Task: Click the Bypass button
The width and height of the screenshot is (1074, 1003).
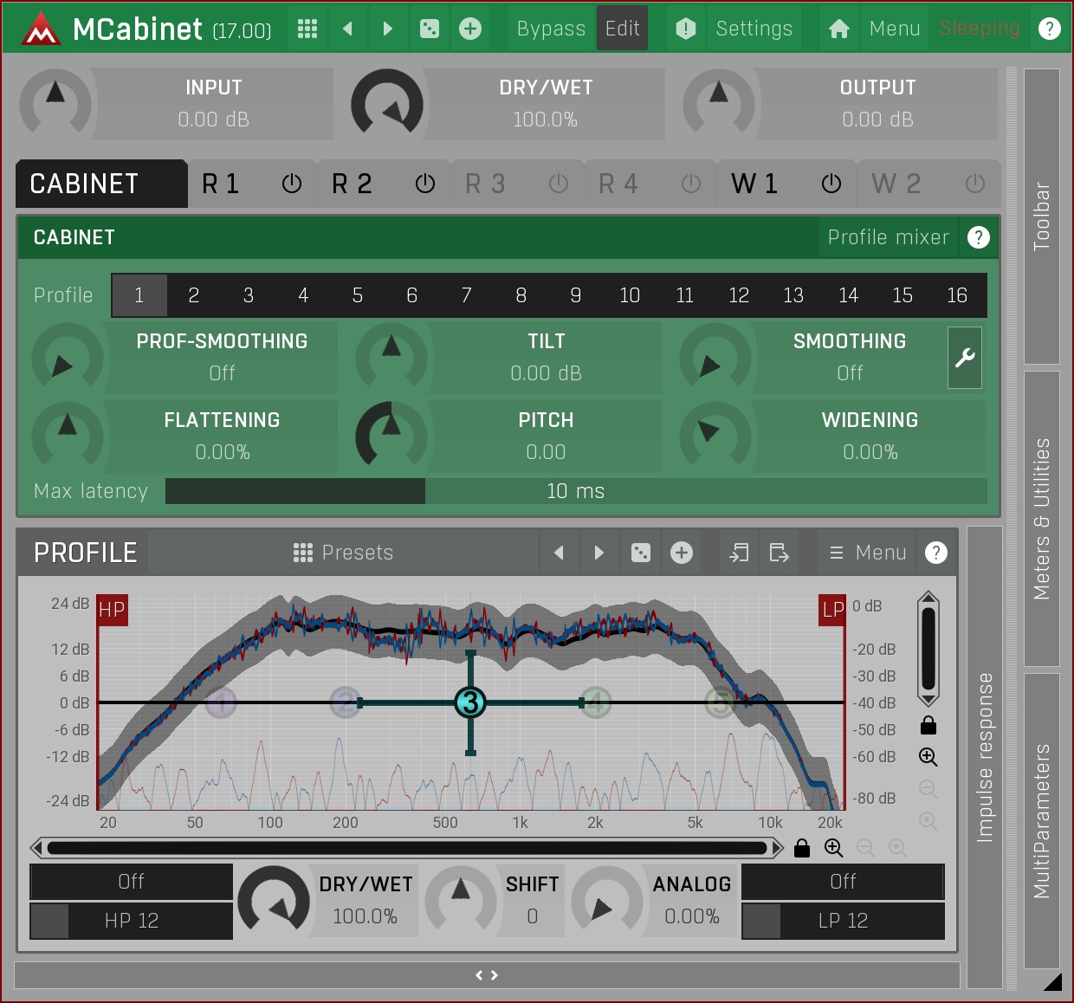Action: (x=550, y=29)
